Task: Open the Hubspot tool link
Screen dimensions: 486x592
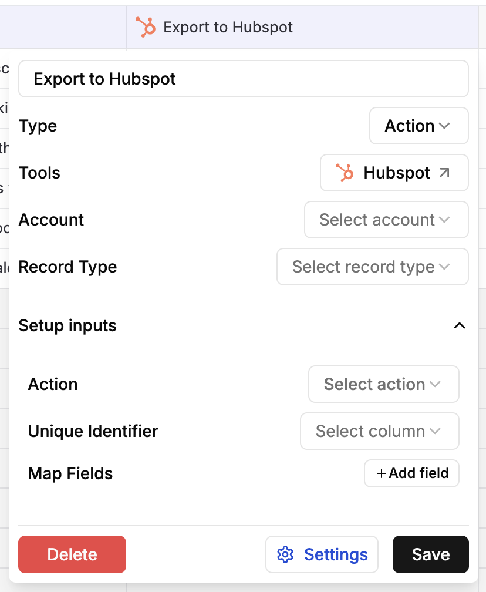Action: (394, 173)
